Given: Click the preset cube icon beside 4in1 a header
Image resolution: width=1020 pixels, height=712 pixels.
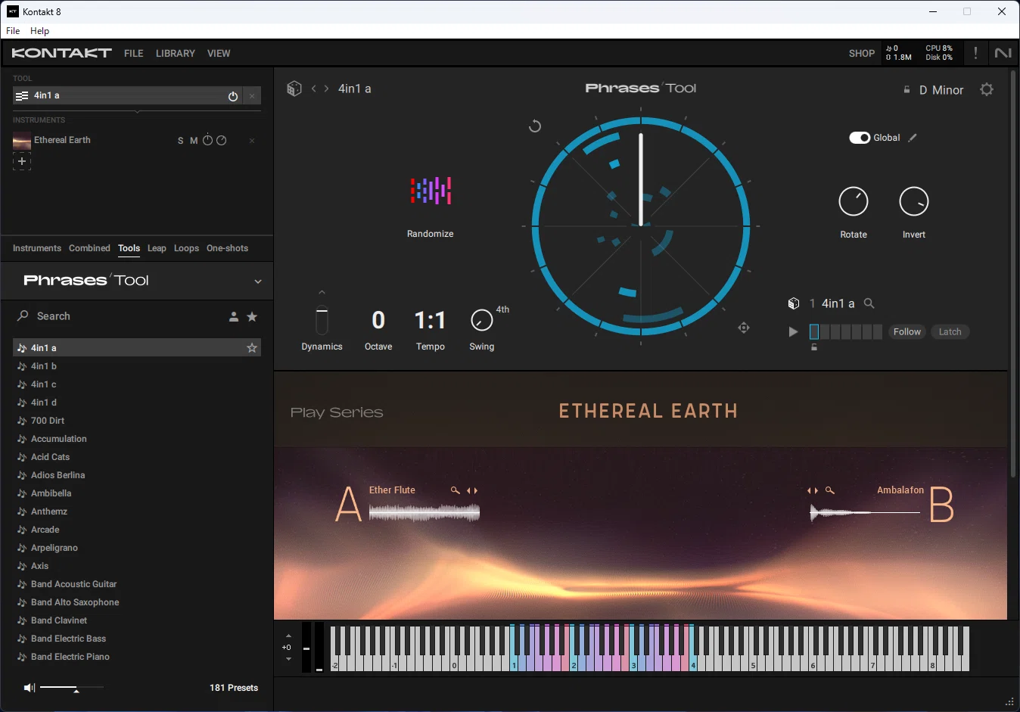Looking at the screenshot, I should pos(294,89).
